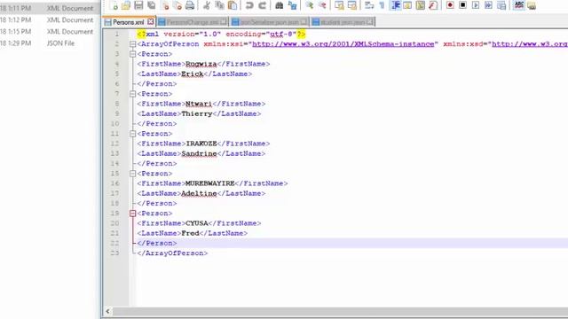Click the Close document toolbar icon
Screen dimensions: 568x319
tap(165, 5)
